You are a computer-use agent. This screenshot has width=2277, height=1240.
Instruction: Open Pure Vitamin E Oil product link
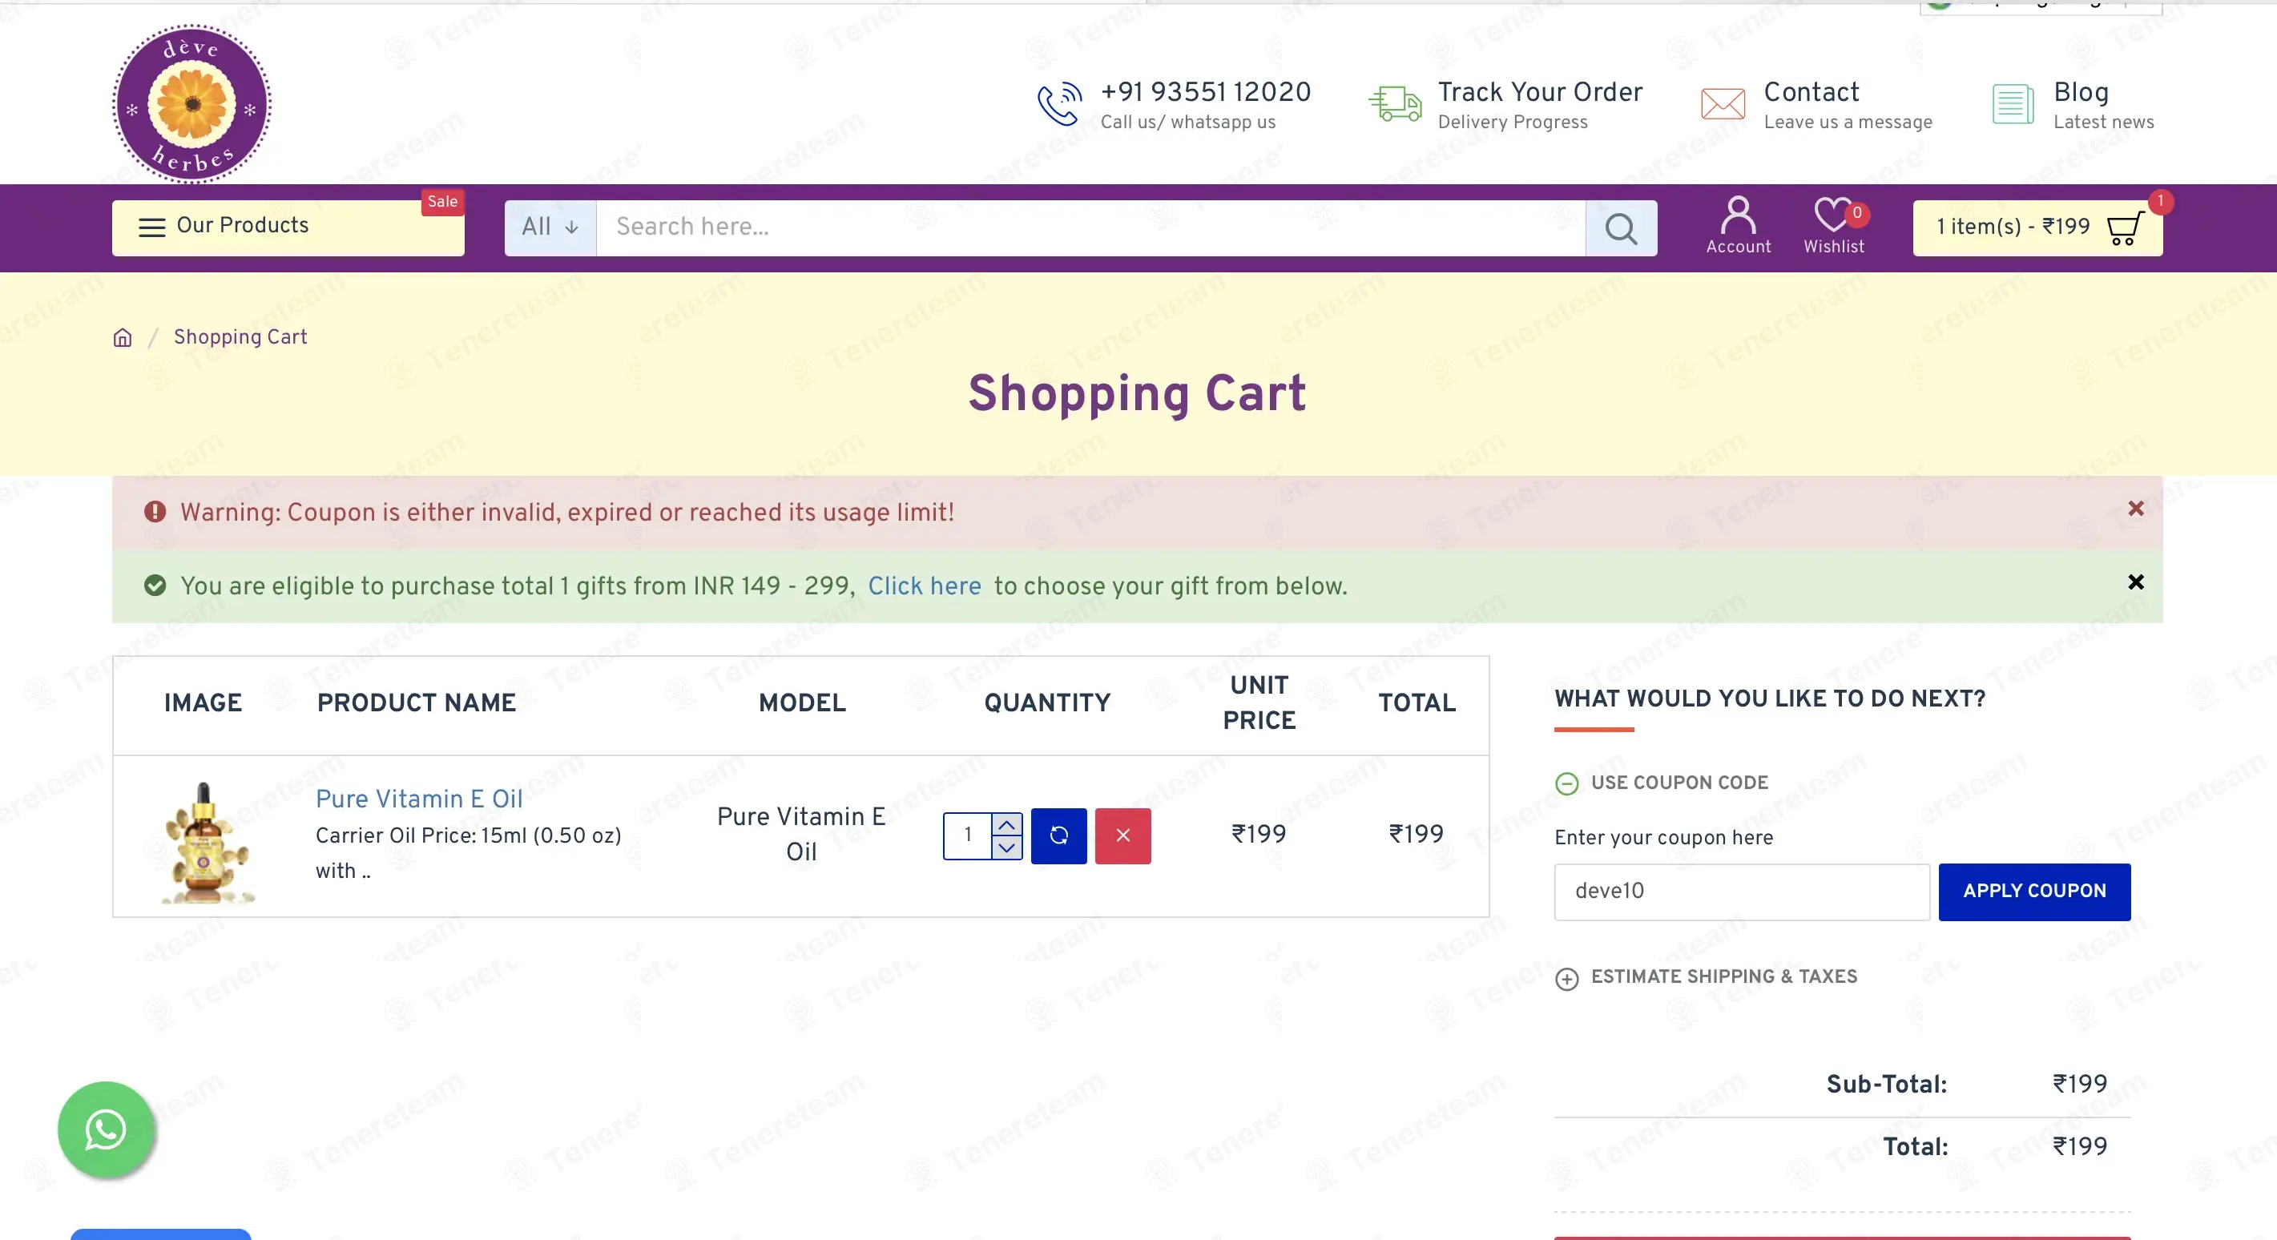click(419, 799)
